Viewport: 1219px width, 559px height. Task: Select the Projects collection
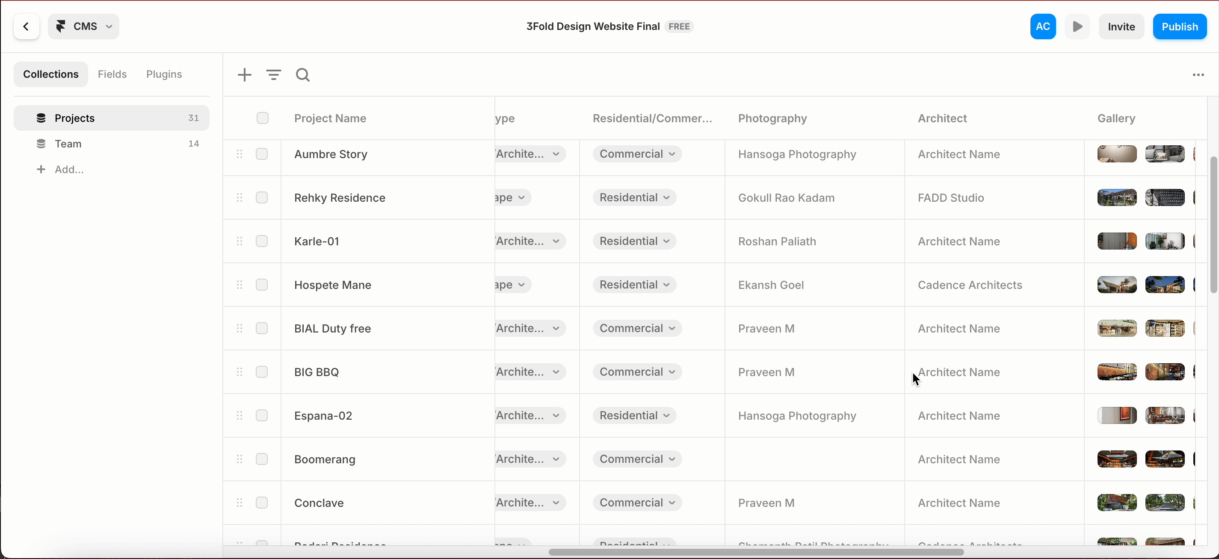pos(112,118)
